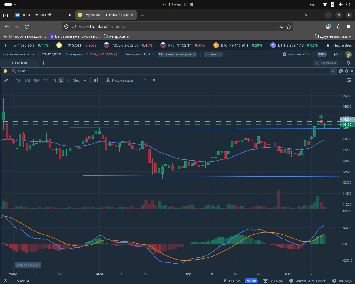Click the Пополнить button
The height and width of the screenshot is (284, 355).
click(x=213, y=54)
